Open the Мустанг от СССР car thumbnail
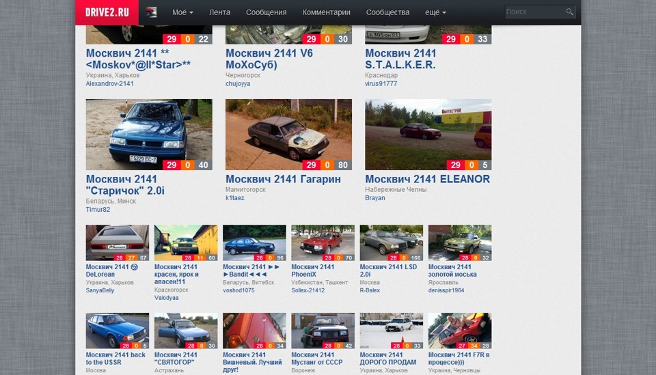 click(323, 331)
